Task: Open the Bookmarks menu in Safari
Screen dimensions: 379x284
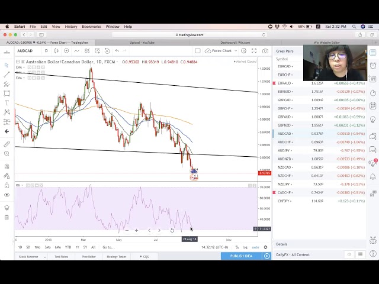Action: [x=91, y=27]
